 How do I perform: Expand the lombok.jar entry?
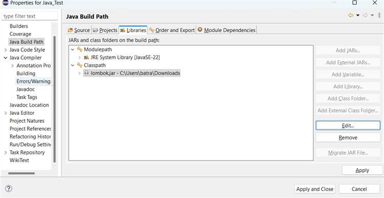[79, 73]
